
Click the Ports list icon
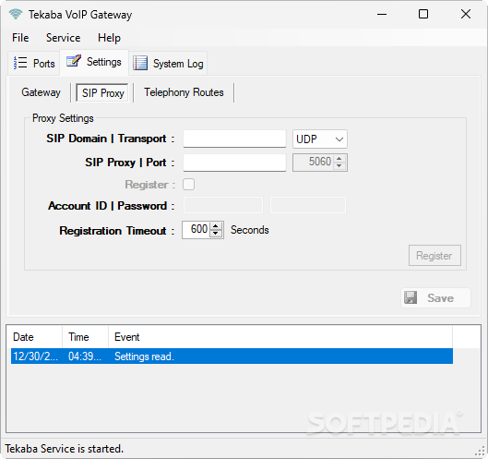click(x=20, y=63)
